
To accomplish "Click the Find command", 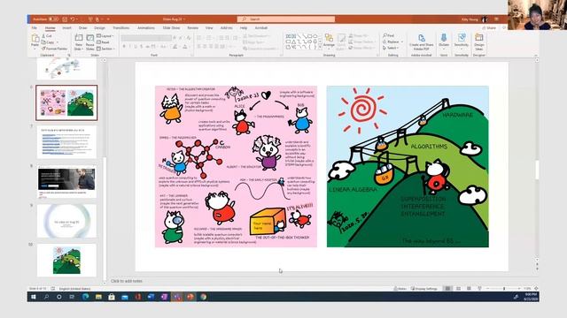I will click(389, 35).
